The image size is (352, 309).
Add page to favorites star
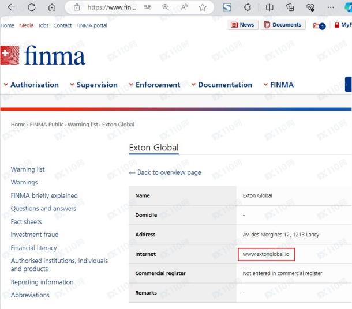[x=203, y=7]
